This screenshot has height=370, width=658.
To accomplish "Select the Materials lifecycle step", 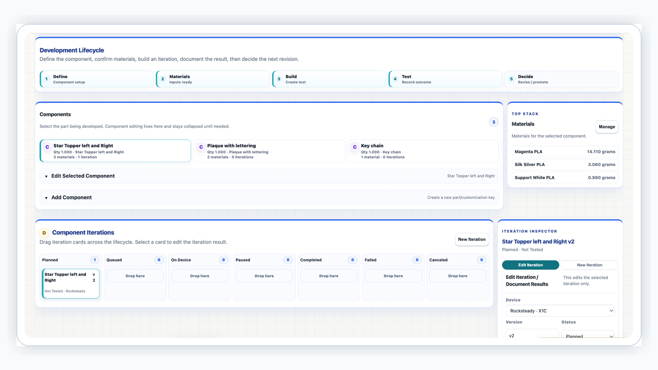I will 213,79.
